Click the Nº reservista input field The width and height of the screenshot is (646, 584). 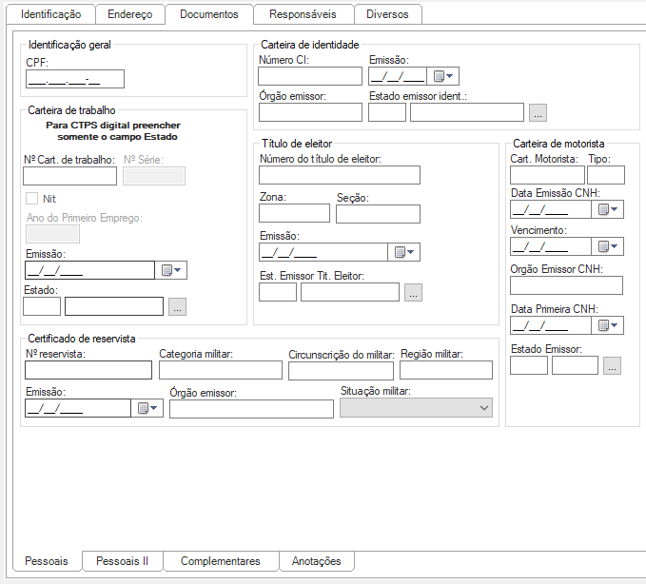click(x=88, y=371)
